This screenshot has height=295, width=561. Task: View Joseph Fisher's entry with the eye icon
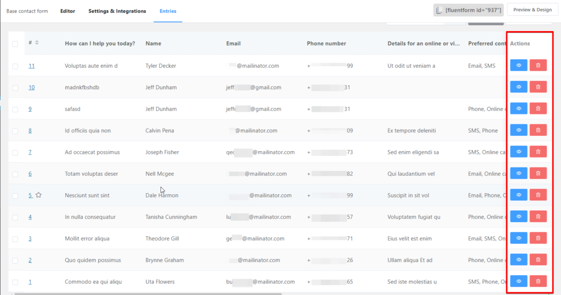[518, 152]
